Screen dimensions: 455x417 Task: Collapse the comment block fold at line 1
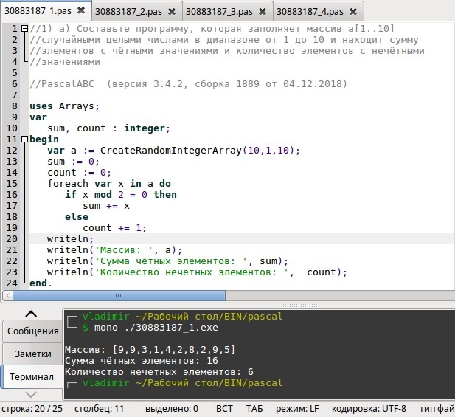(25, 29)
